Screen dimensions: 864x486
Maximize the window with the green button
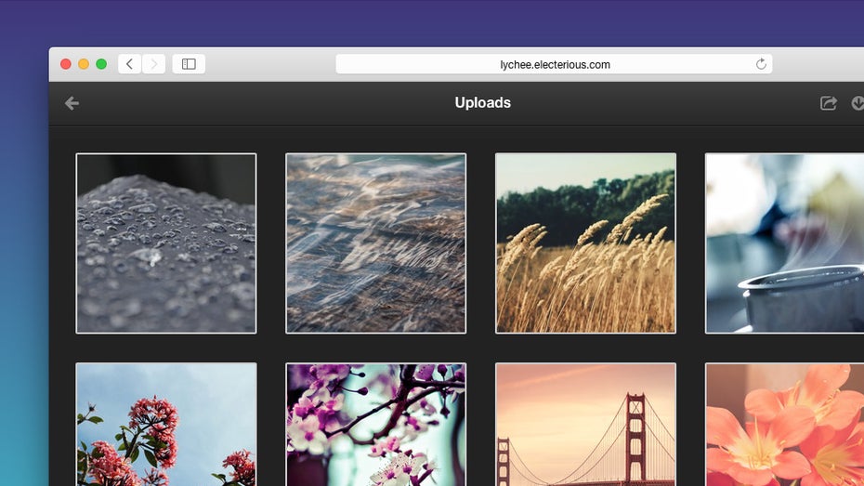(101, 64)
